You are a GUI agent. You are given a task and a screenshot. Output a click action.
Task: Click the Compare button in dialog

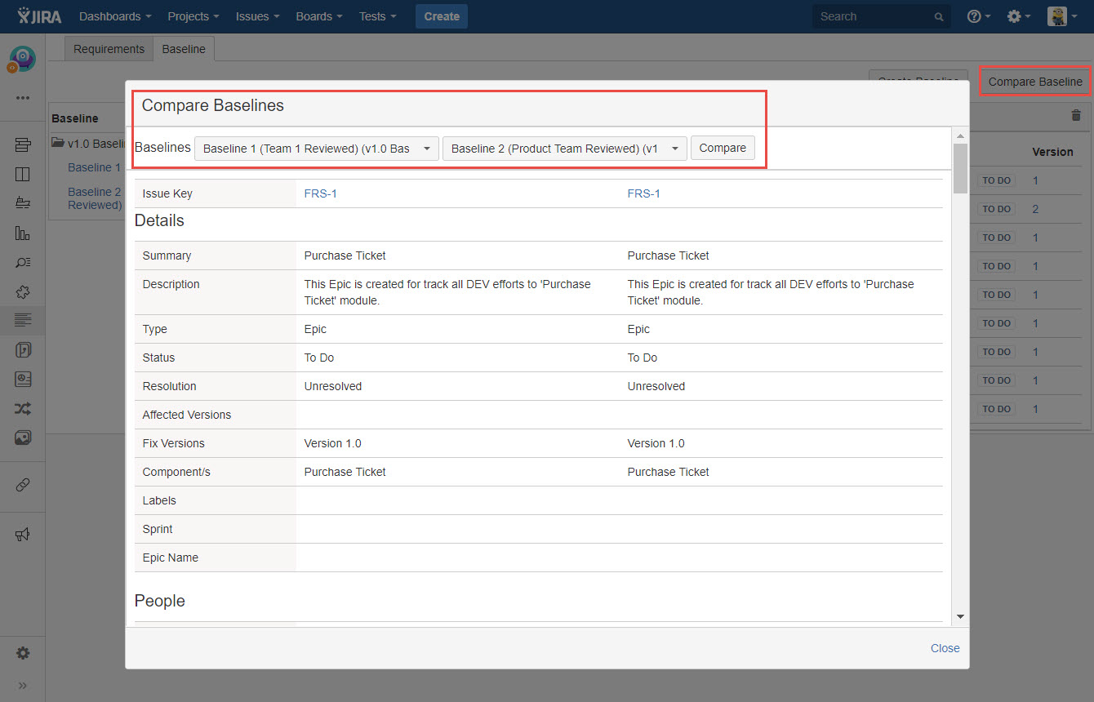coord(723,148)
